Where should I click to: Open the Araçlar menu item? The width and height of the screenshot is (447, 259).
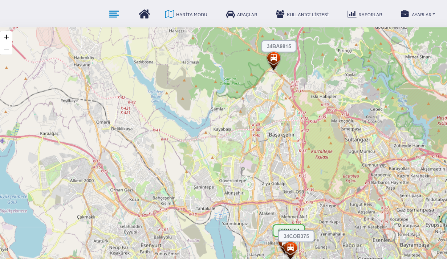[x=247, y=15]
